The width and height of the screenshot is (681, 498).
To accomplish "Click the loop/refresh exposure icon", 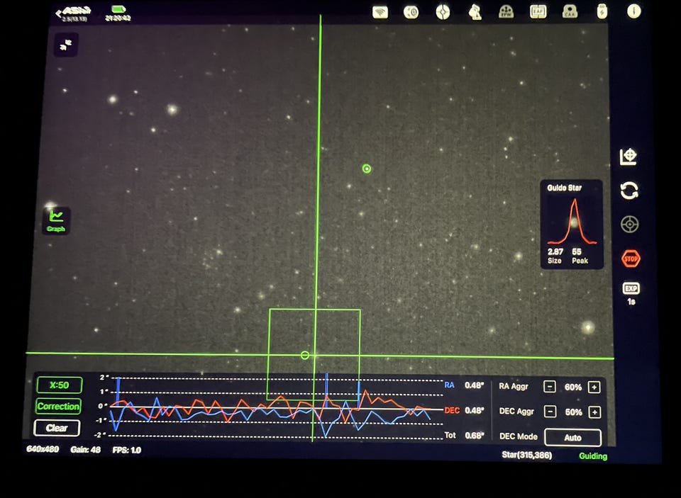I will [x=629, y=191].
